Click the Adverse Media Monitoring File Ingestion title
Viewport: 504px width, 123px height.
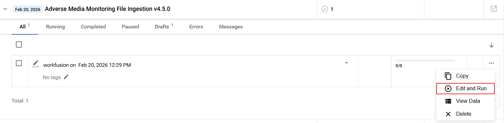tap(107, 9)
